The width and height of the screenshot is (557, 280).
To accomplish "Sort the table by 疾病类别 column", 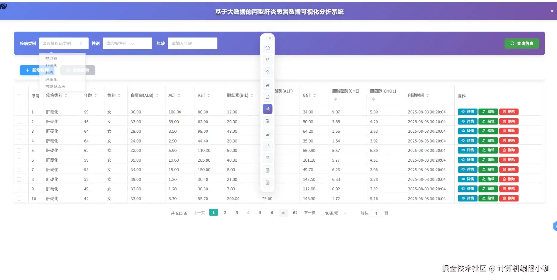I will [66, 96].
